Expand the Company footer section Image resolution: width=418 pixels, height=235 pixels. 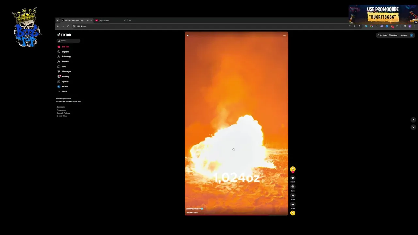click(61, 107)
